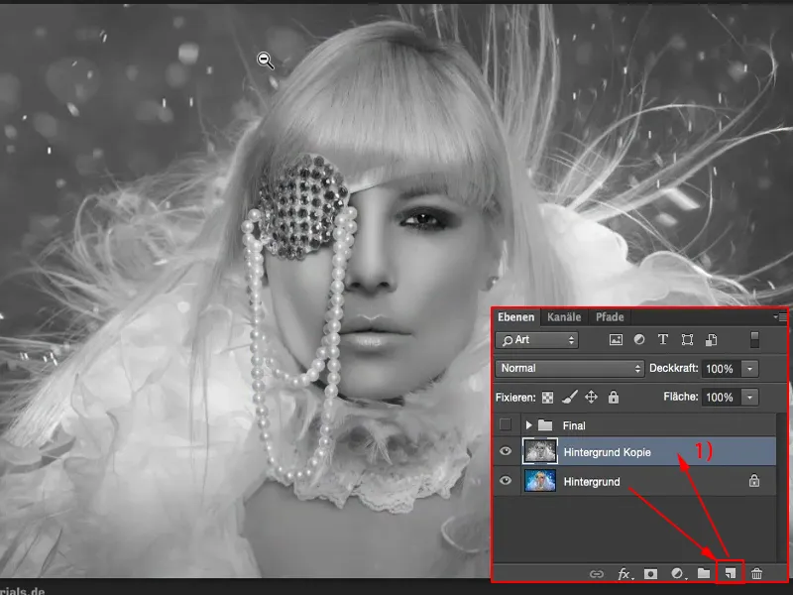Click the layers panel vertical scrollbar
793x595 pixels.
click(x=782, y=488)
